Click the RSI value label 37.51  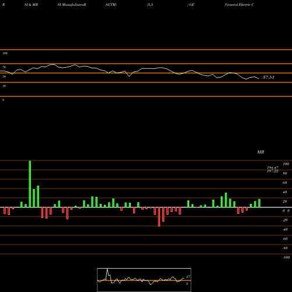tap(269, 77)
